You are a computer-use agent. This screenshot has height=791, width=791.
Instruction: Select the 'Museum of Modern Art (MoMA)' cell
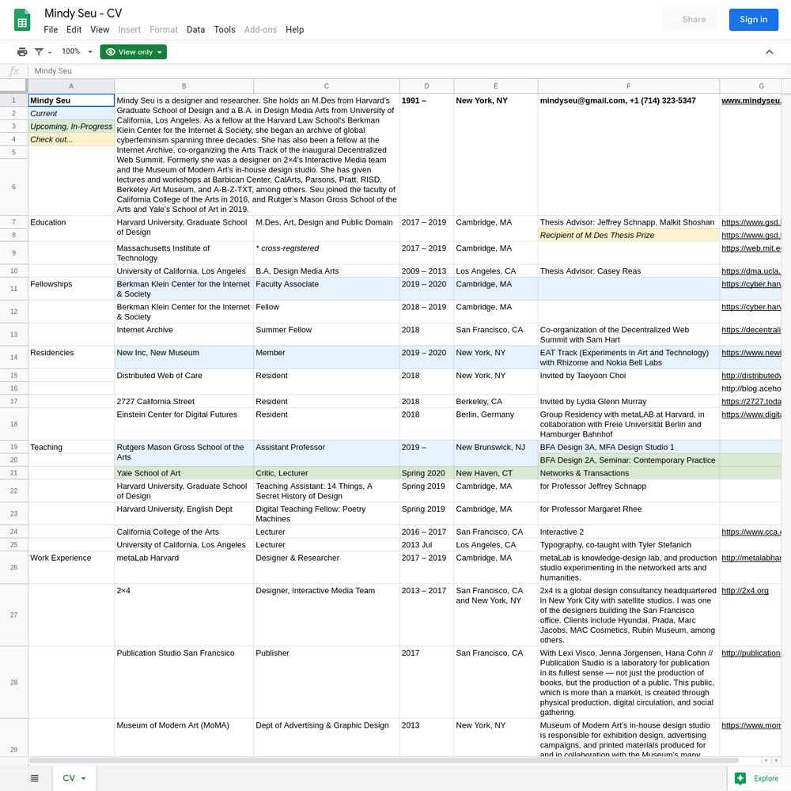pos(184,737)
